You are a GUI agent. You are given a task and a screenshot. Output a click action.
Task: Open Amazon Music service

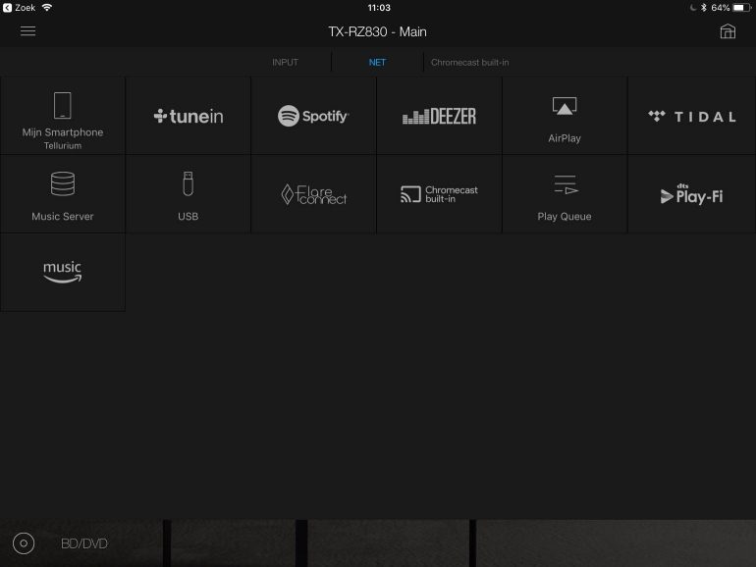point(63,272)
